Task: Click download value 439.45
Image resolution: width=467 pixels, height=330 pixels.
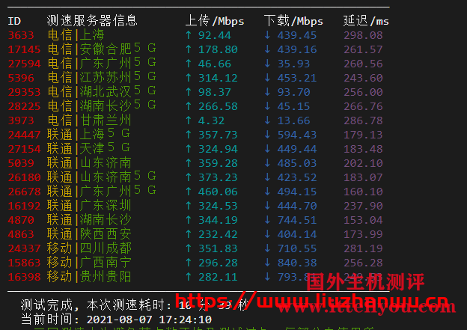Action: (x=297, y=35)
